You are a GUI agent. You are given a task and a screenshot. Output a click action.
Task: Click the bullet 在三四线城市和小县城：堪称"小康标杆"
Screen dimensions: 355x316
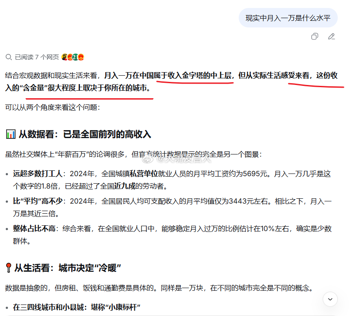76,308
